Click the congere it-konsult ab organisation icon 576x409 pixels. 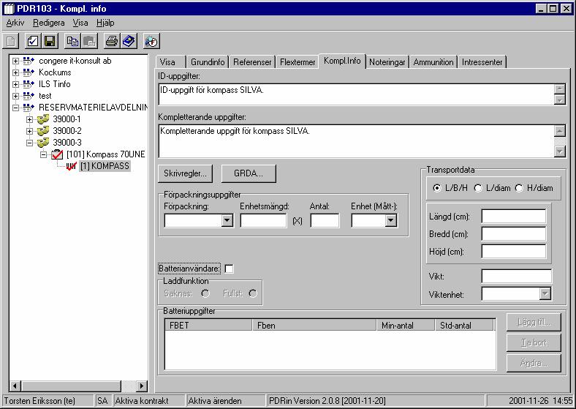click(29, 61)
